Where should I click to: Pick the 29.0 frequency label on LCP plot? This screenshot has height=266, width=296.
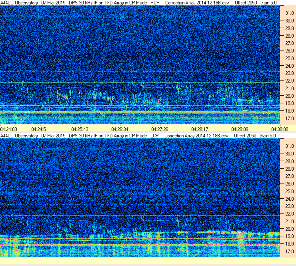click(289, 161)
